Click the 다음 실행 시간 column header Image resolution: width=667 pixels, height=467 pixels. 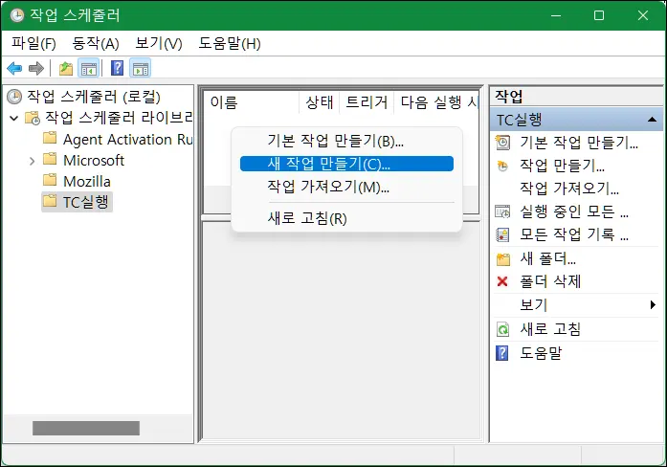437,102
